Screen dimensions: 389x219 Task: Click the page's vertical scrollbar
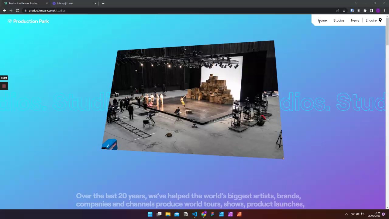[387, 32]
